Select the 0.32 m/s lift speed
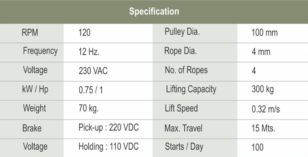Screen dimensions: 308x157 point(265,109)
